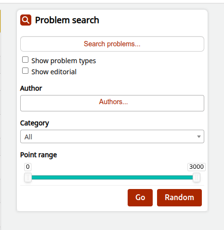This screenshot has height=230, width=224.
Task: Click the teal point range slider track
Action: coord(112,177)
